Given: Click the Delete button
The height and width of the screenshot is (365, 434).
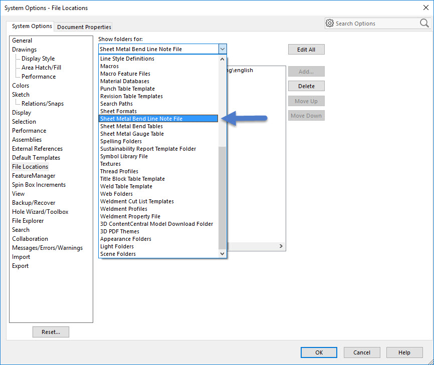Looking at the screenshot, I should (x=306, y=86).
